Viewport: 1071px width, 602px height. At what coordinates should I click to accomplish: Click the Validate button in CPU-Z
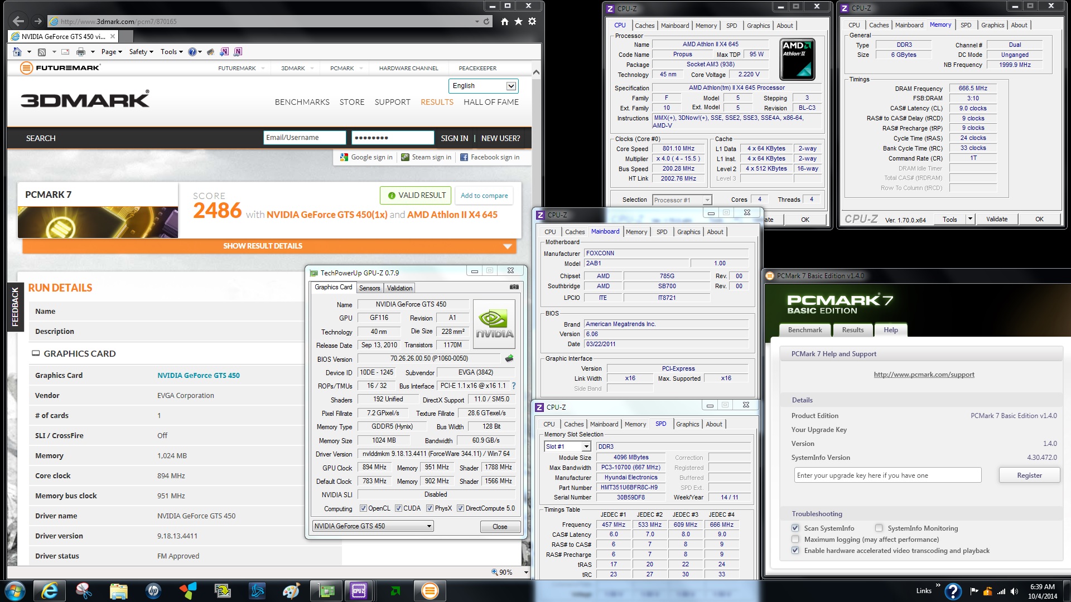pyautogui.click(x=996, y=219)
